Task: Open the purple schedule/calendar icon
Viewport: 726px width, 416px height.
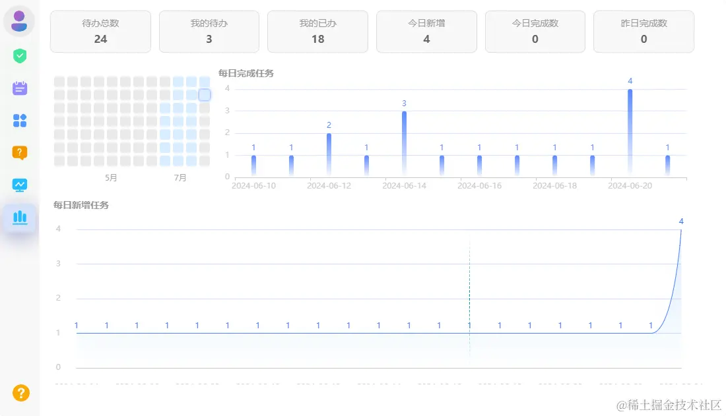Action: pyautogui.click(x=19, y=88)
